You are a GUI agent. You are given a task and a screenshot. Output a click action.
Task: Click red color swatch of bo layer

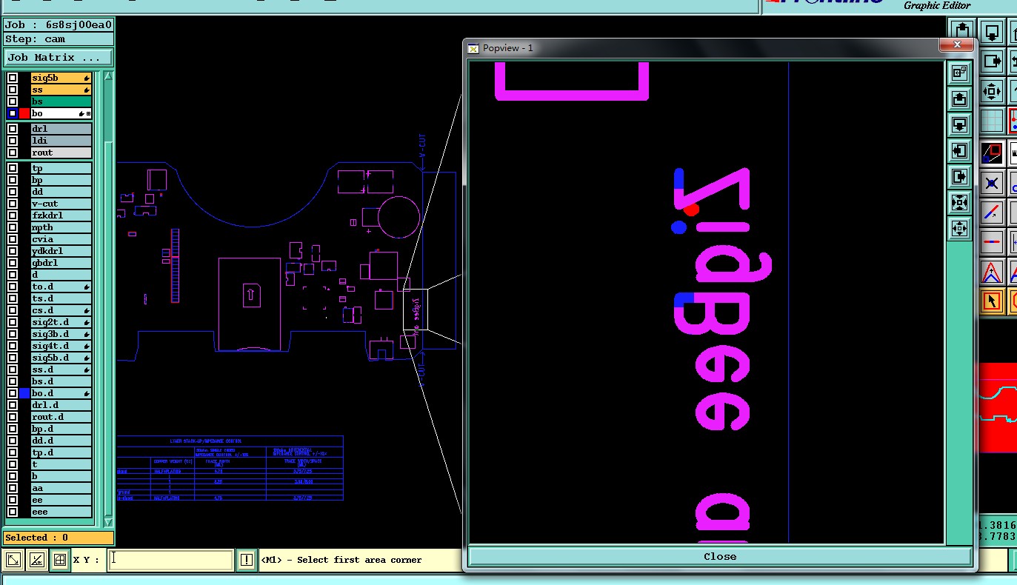[24, 113]
